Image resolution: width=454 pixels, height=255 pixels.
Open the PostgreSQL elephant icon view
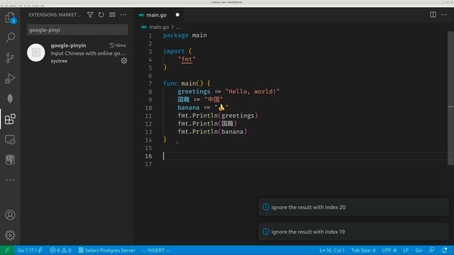pyautogui.click(x=10, y=159)
